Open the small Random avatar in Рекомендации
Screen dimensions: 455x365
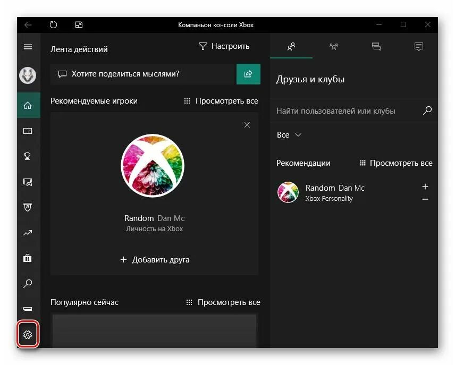click(288, 192)
